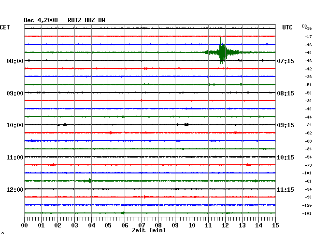Click the '04' minute axis label
The width and height of the screenshot is (314, 238).
coord(91,225)
